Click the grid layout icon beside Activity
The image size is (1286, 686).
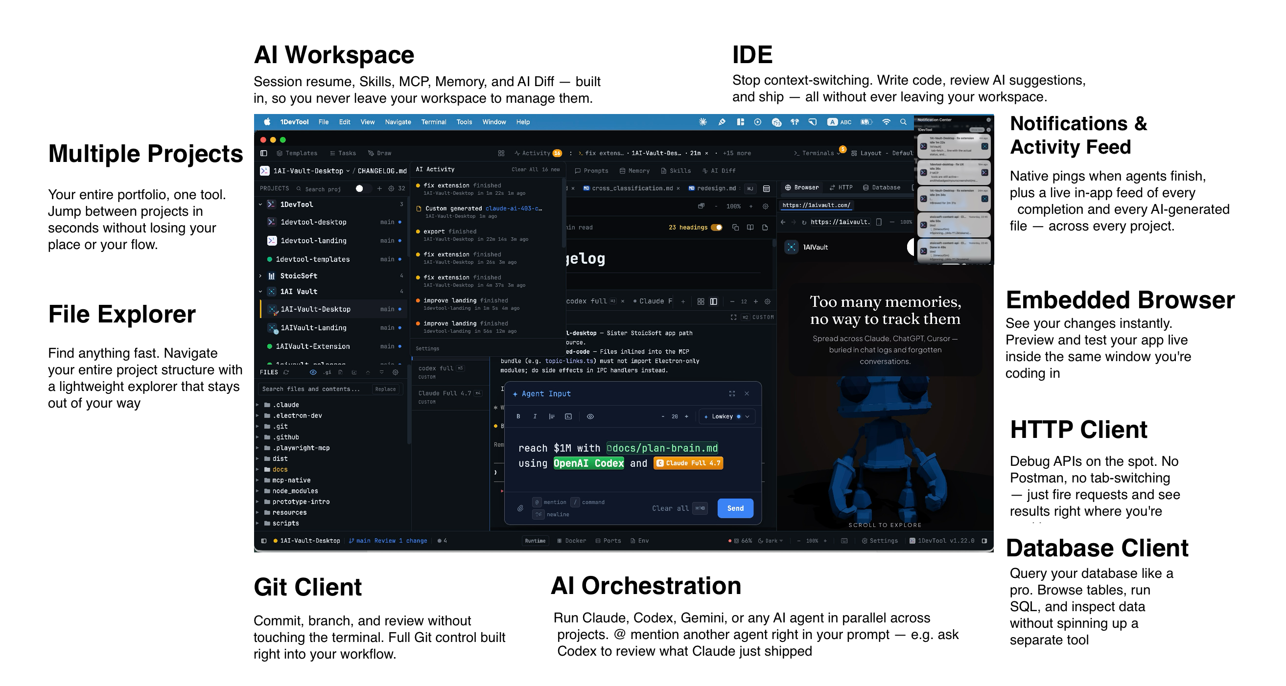[501, 153]
